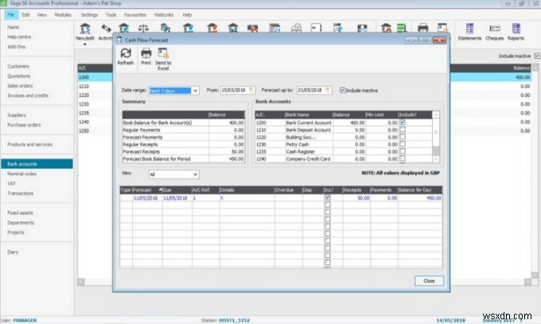541x324 pixels.
Task: Open Reports from the main toolbar
Action: (x=516, y=31)
